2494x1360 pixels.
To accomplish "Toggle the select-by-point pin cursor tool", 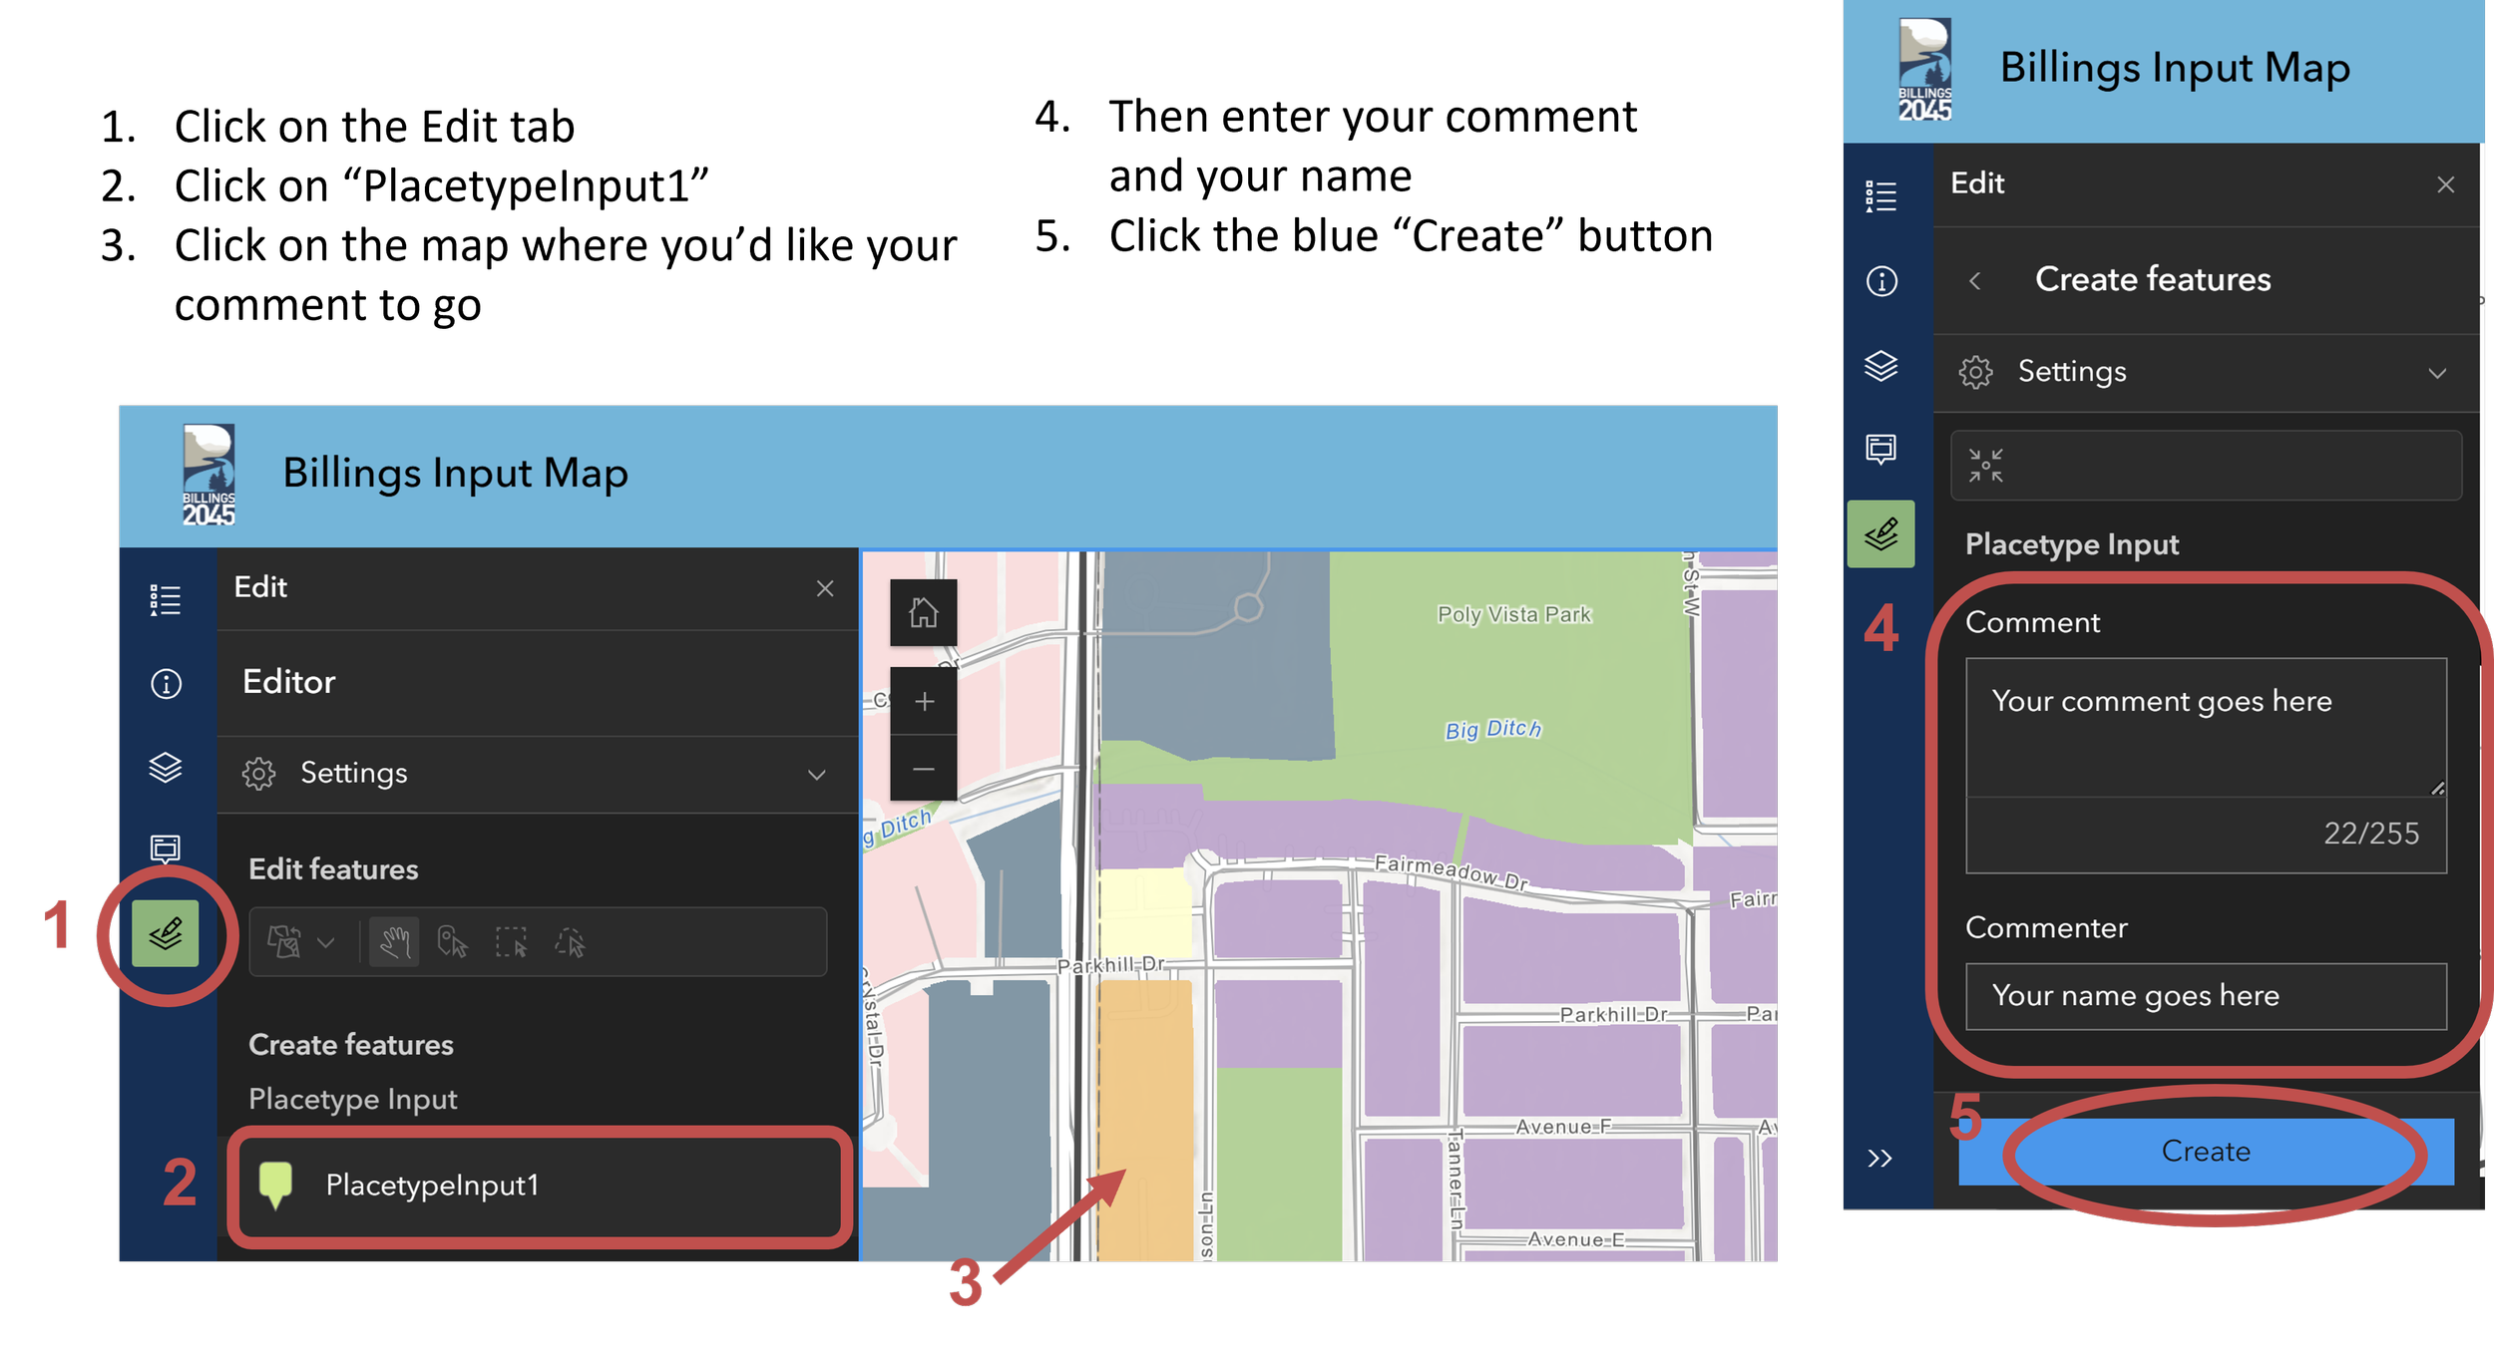I will pos(452,942).
